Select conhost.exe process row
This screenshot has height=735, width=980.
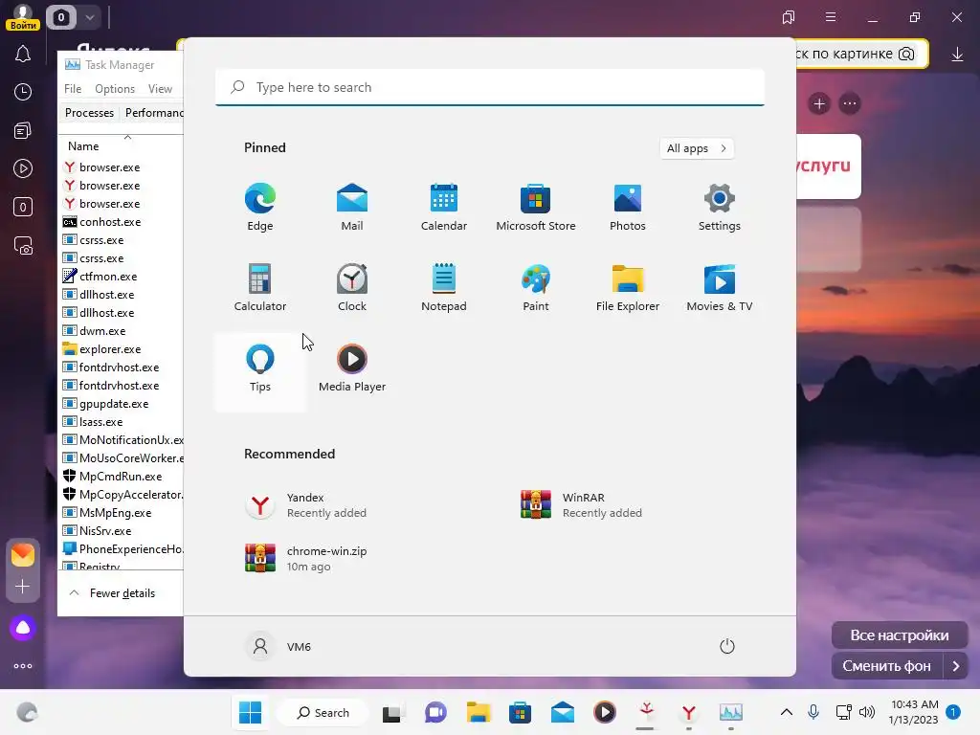pyautogui.click(x=122, y=222)
